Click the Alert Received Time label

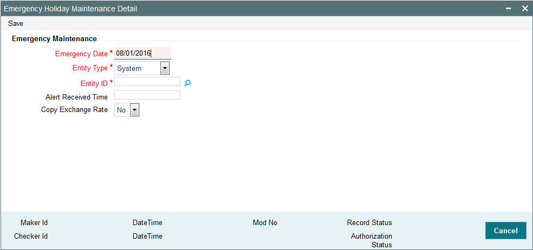coord(76,97)
